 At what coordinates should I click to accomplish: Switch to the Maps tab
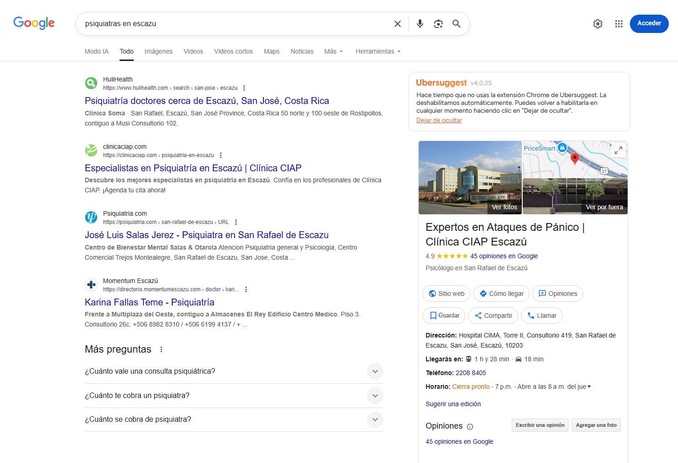271,51
